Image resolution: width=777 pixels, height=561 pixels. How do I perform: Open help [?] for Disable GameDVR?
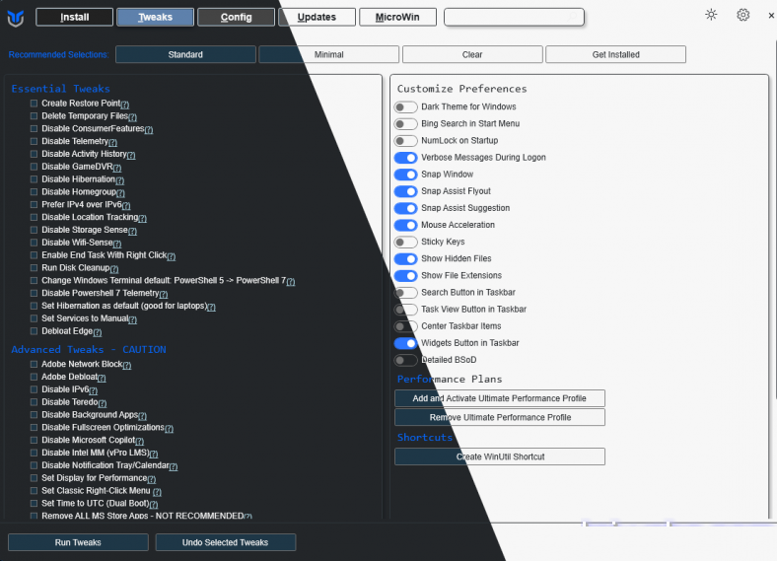click(117, 168)
